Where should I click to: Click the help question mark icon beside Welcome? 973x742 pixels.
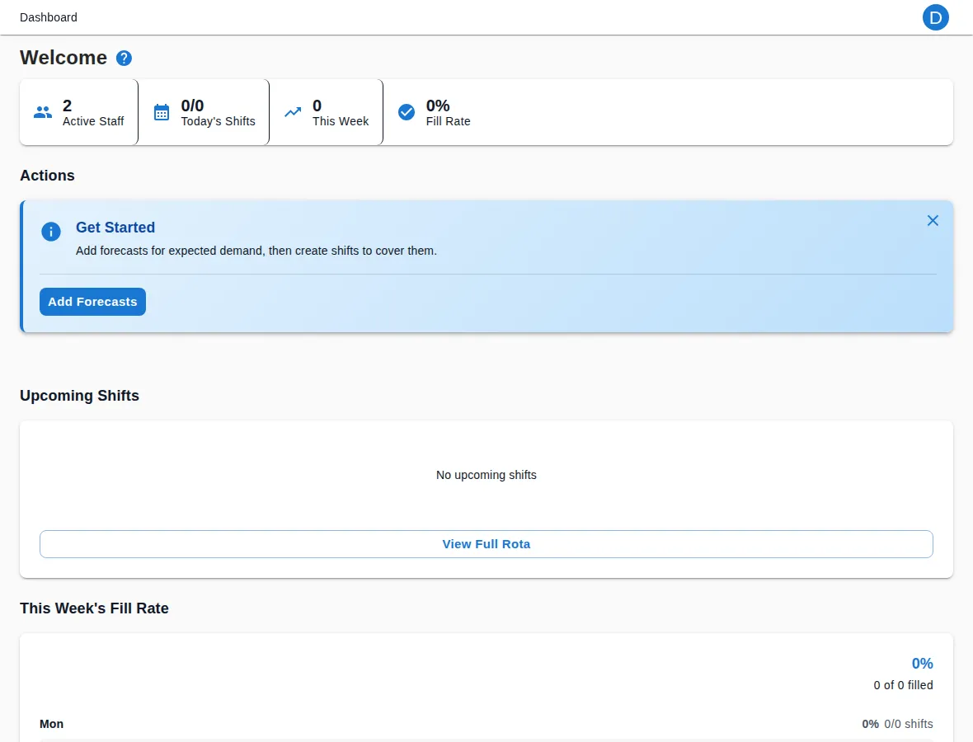tap(125, 58)
